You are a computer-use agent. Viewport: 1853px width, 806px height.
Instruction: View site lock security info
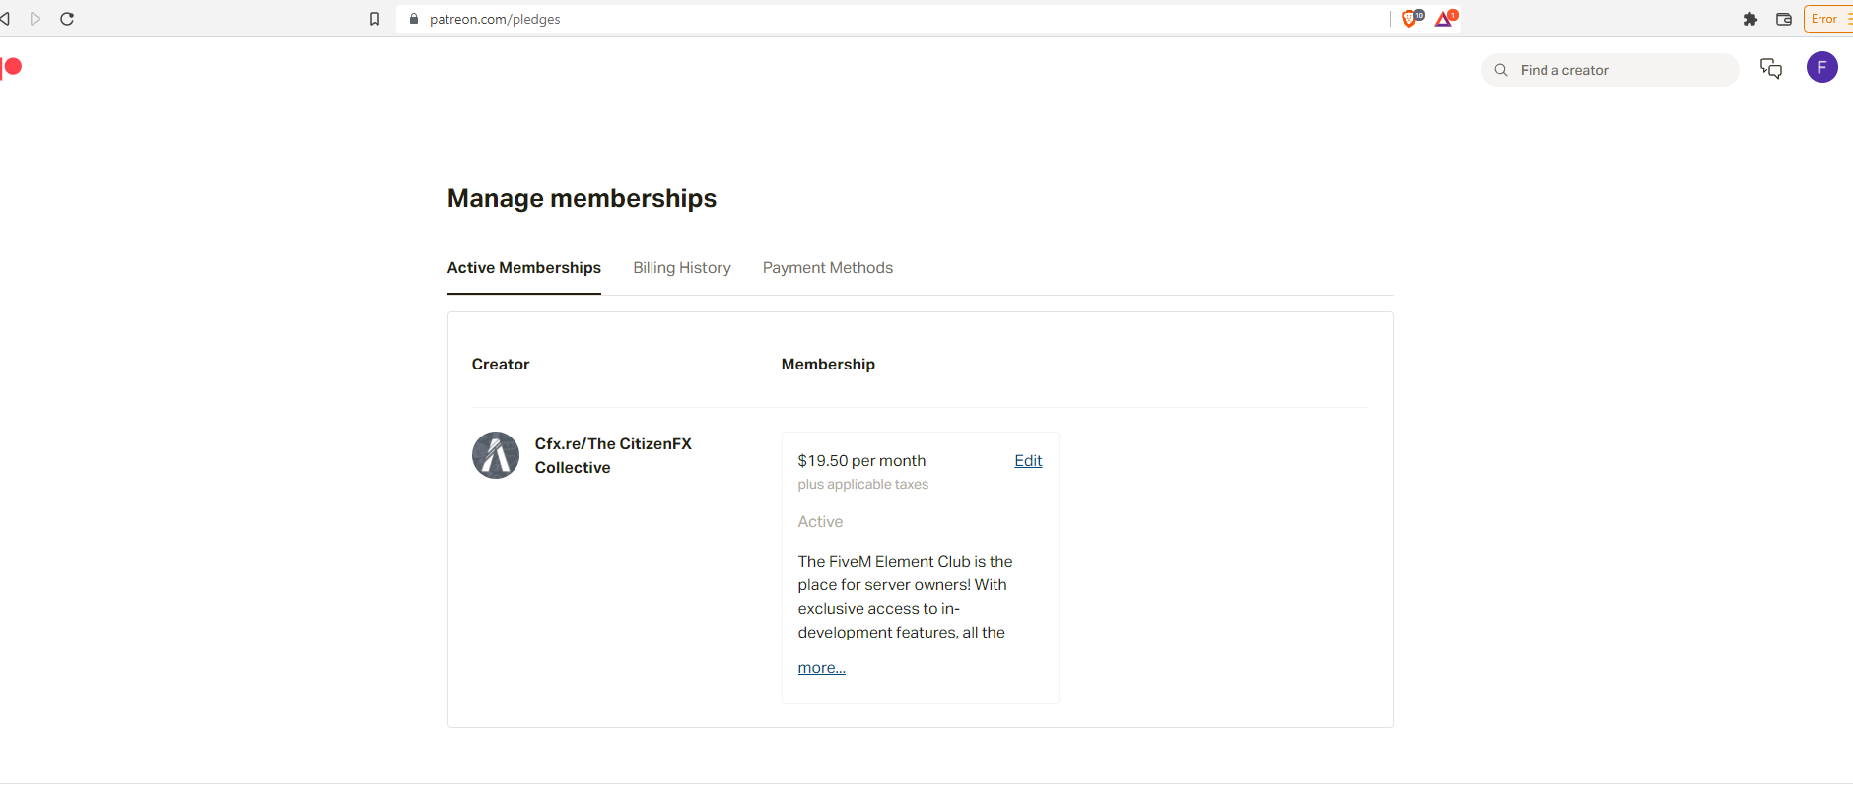[414, 19]
